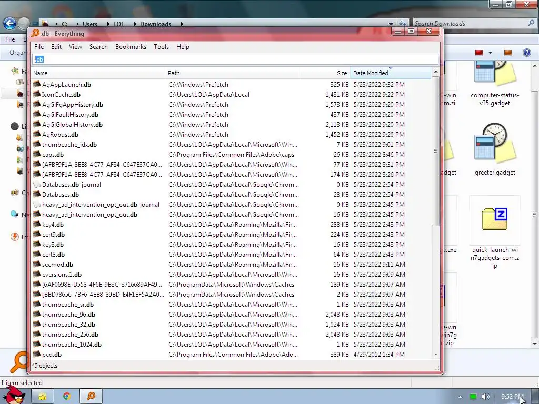Click the Search Downloads field in Explorer
Viewport: 539px width, 404px height.
click(x=470, y=23)
